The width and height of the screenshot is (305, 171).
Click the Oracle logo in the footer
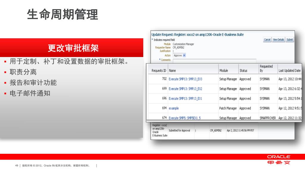coord(278,157)
